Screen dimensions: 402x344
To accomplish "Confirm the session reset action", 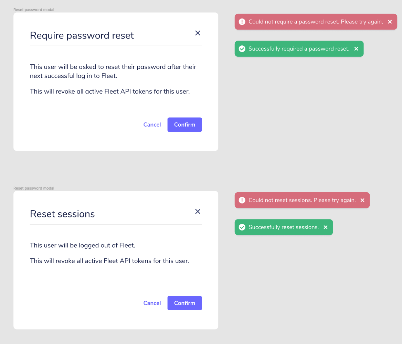I will pyautogui.click(x=184, y=303).
